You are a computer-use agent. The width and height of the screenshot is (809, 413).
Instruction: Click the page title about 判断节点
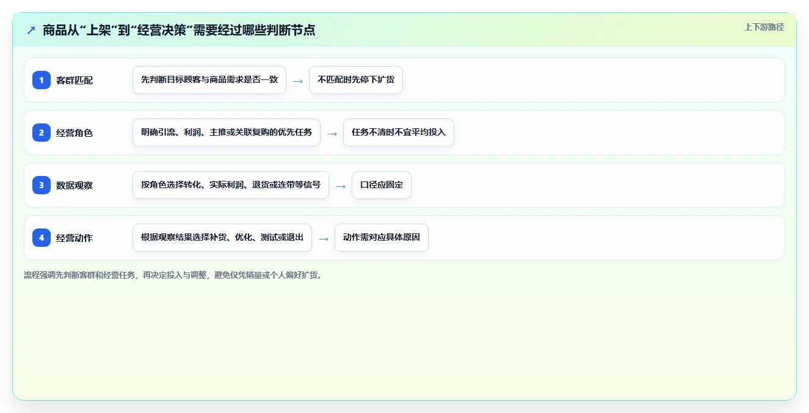179,30
